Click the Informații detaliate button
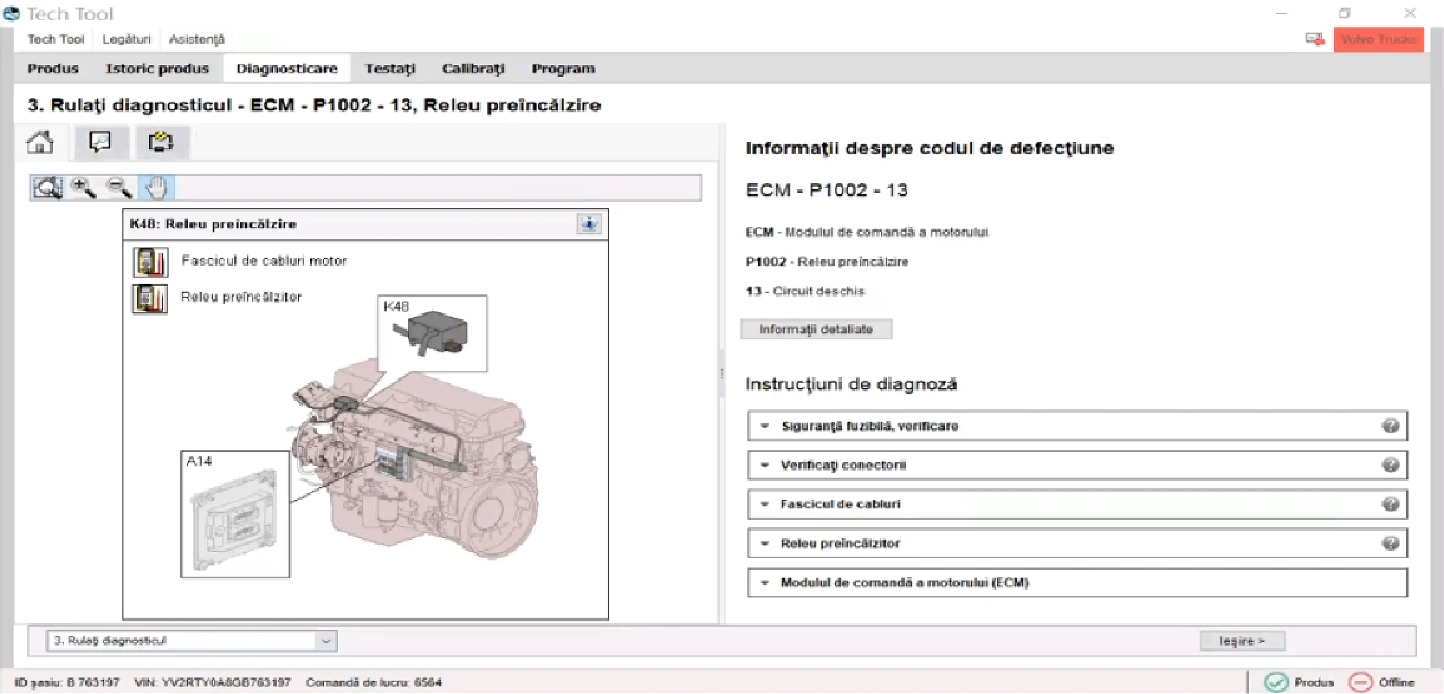Image resolution: width=1444 pixels, height=694 pixels. pyautogui.click(x=815, y=329)
